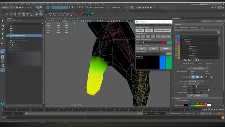Screen dimensions: 225x127
Task: Click Go to Start of playback range
Action: (204, 109)
